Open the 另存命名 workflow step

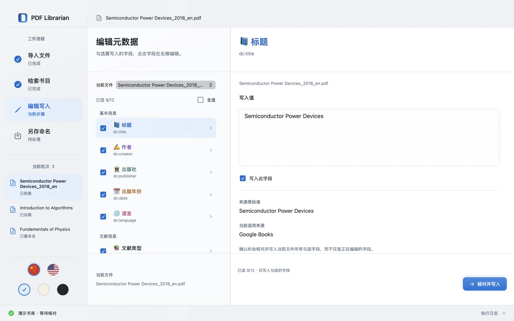(x=43, y=135)
